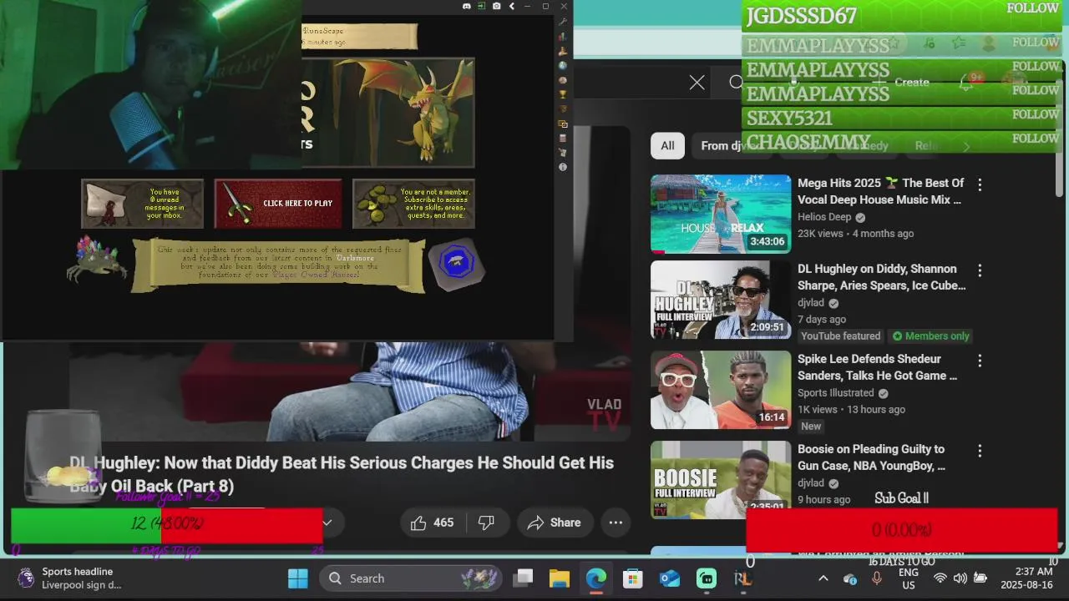Click the volume icon in system tray
This screenshot has width=1069, height=601.
click(x=960, y=578)
